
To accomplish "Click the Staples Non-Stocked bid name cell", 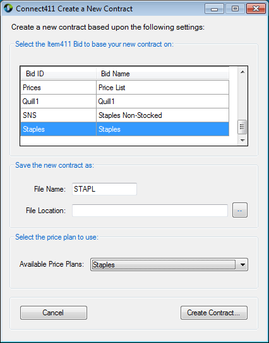I will tap(162, 115).
